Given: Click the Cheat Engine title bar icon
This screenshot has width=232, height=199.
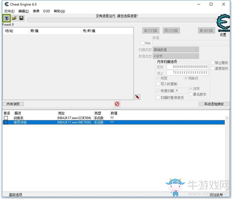Looking at the screenshot, I should point(6,4).
